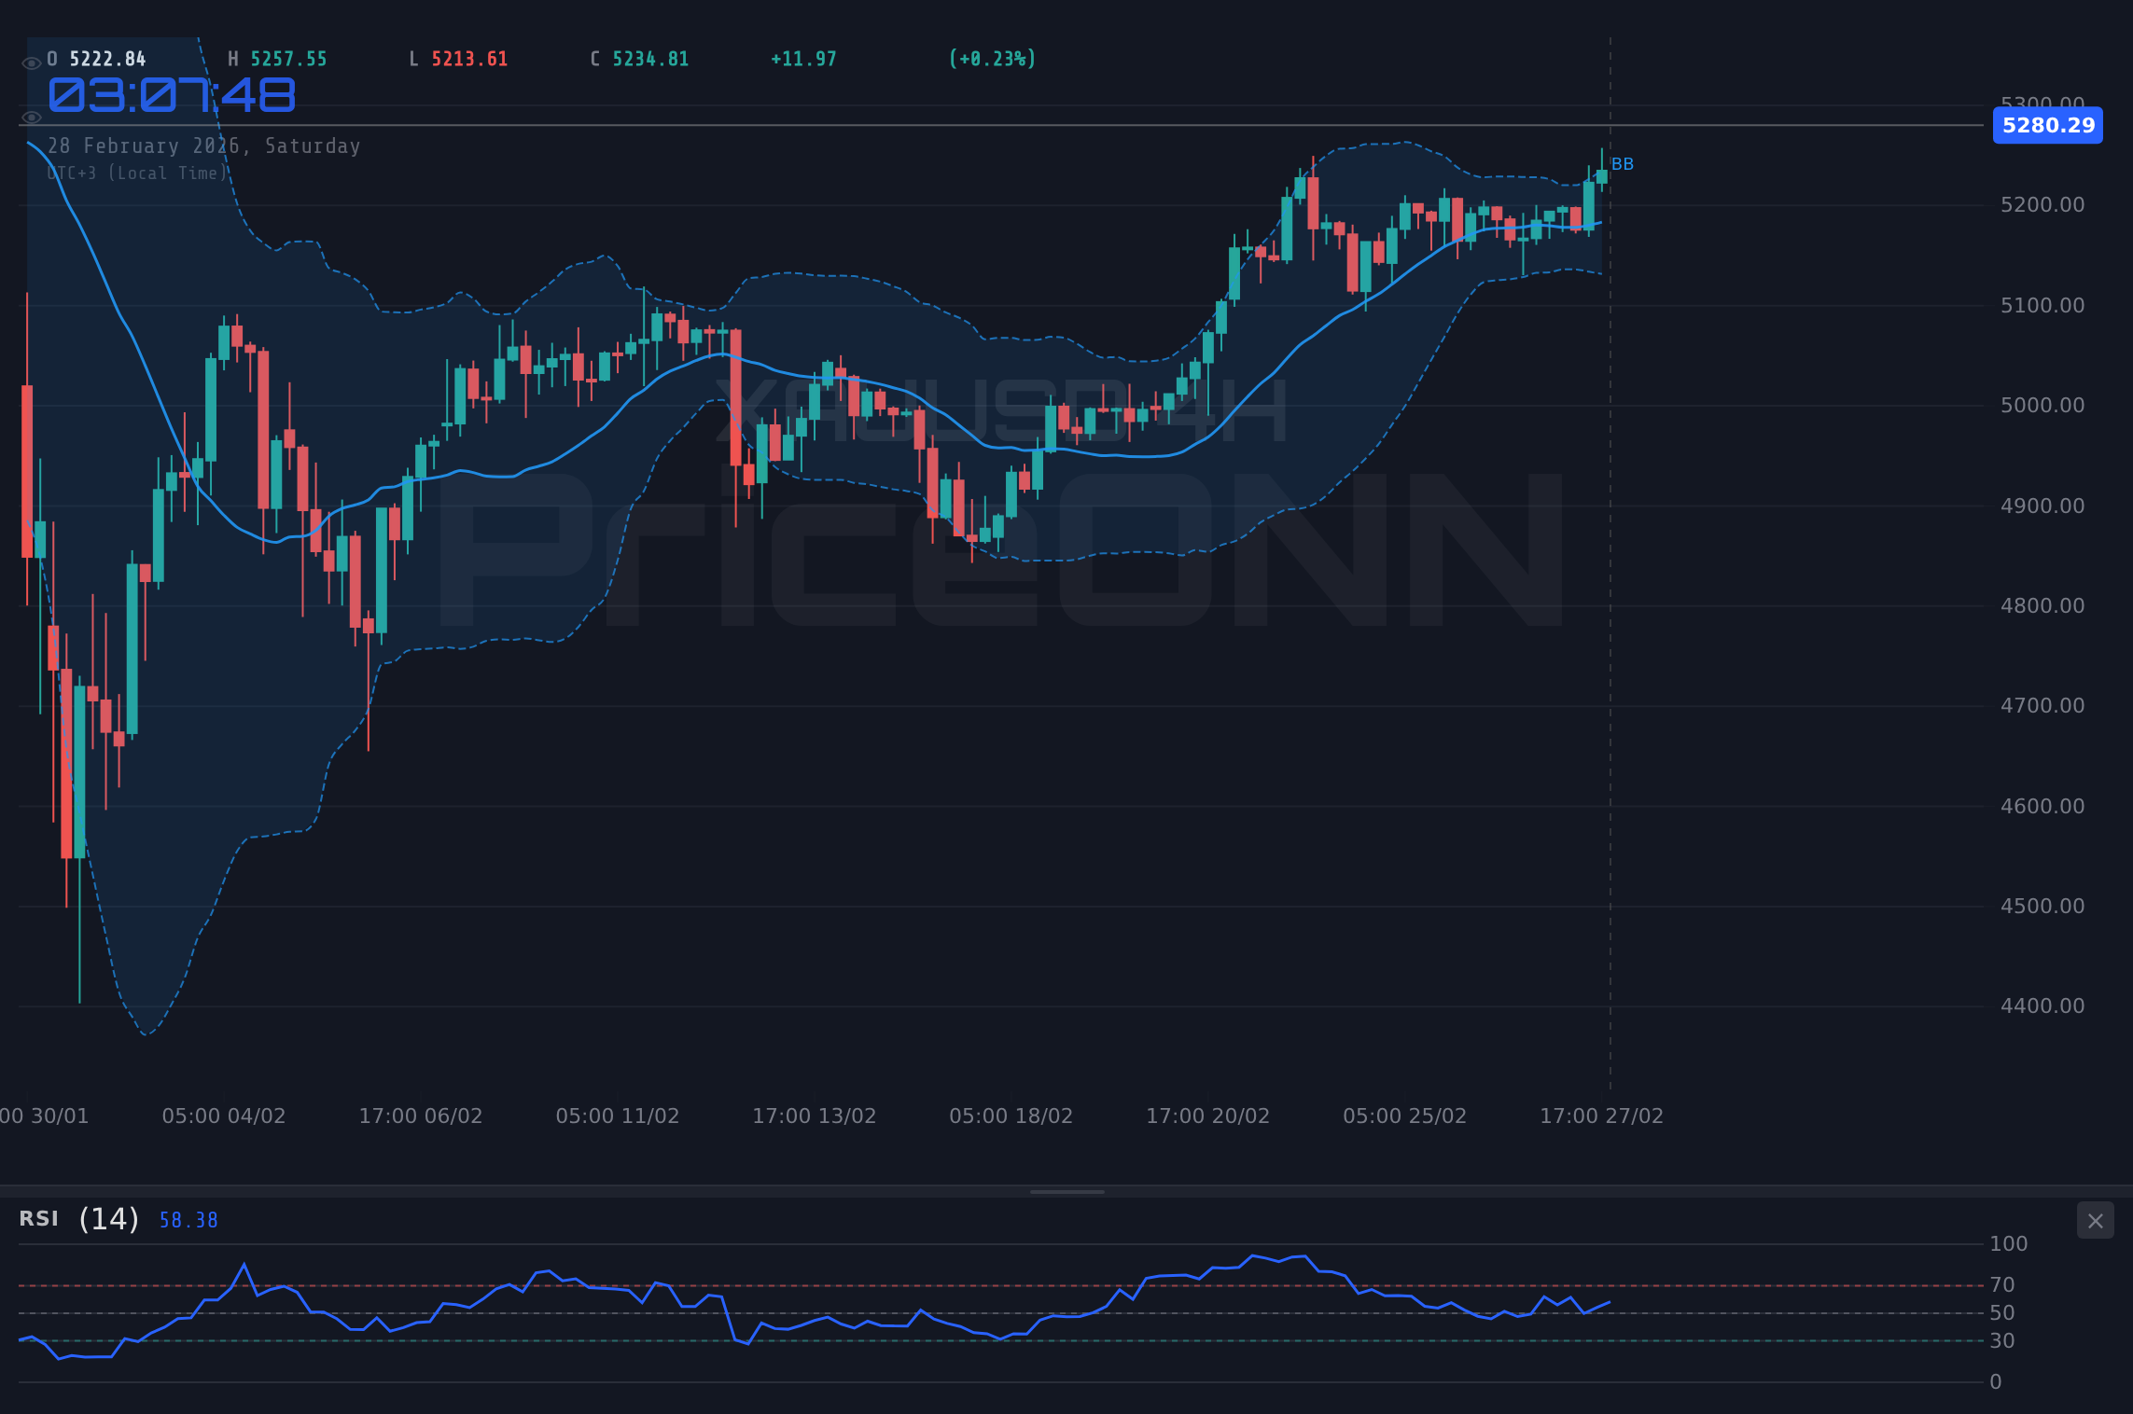Select the current price badge showing 5280.29

click(x=2047, y=126)
